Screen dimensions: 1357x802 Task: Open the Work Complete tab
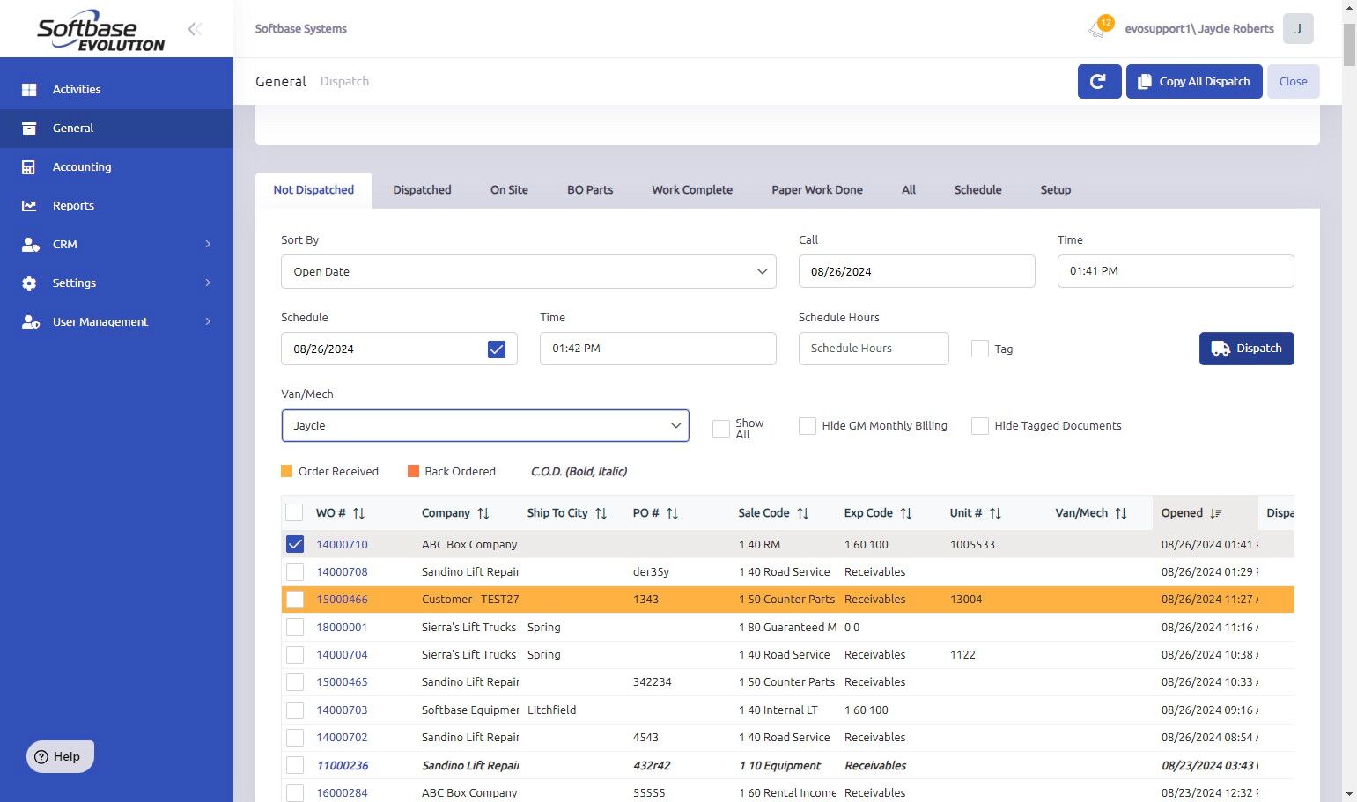pos(691,190)
